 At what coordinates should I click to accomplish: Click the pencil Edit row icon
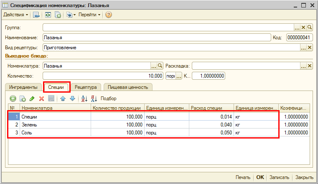tap(32, 98)
